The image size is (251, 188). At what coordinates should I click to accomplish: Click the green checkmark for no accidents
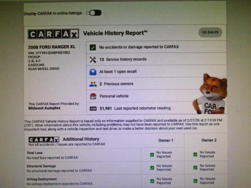tap(93, 47)
